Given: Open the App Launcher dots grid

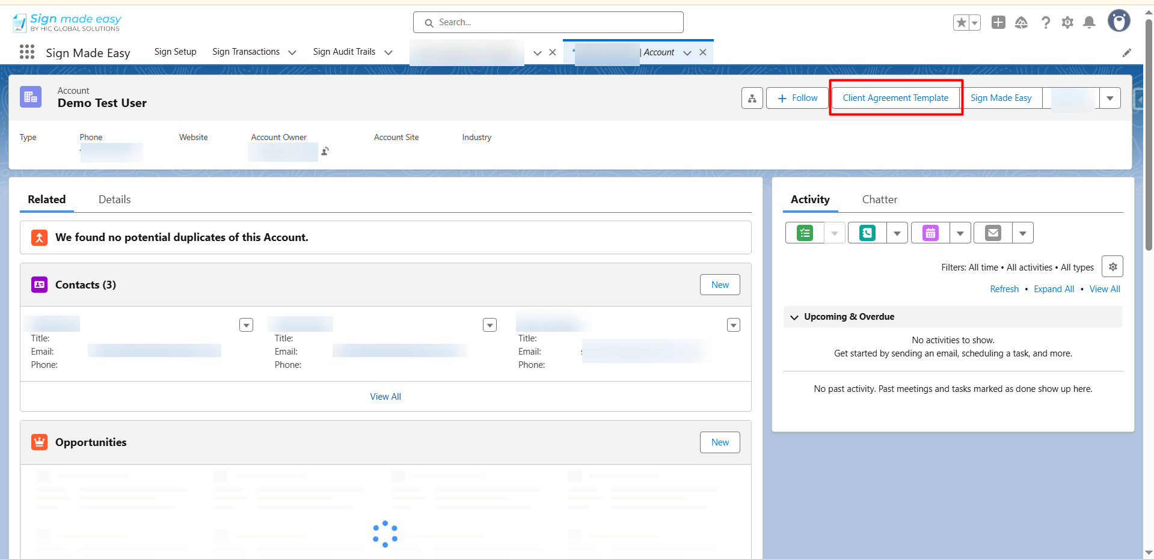Looking at the screenshot, I should coord(27,52).
